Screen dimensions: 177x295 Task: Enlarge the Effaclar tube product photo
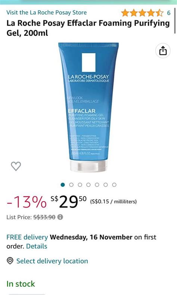click(88, 107)
